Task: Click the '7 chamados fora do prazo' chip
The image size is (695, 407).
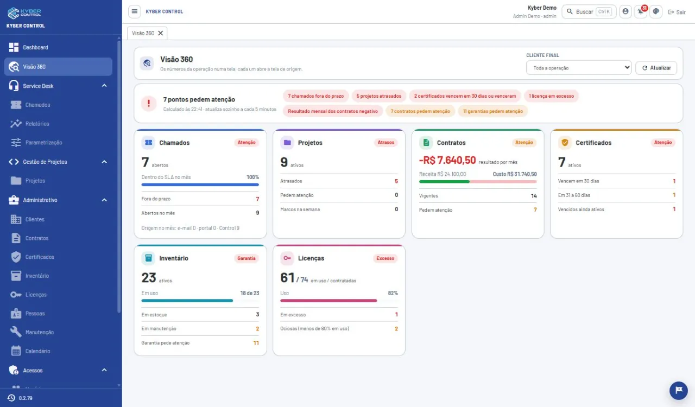Action: [316, 96]
